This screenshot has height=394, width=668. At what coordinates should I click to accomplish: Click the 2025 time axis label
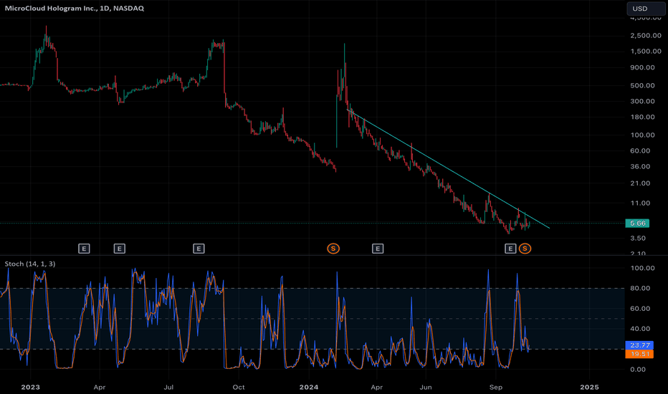coord(590,387)
